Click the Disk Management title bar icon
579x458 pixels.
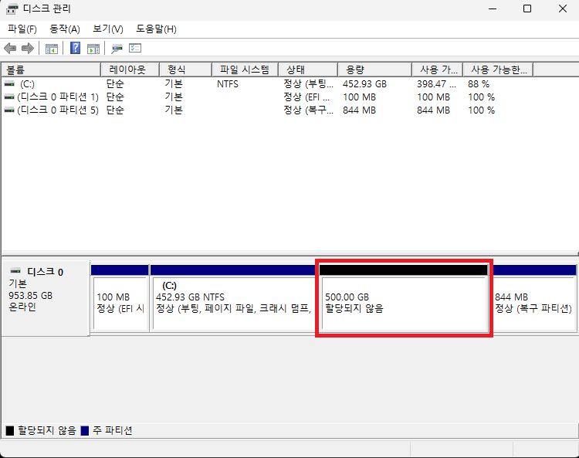(12, 8)
